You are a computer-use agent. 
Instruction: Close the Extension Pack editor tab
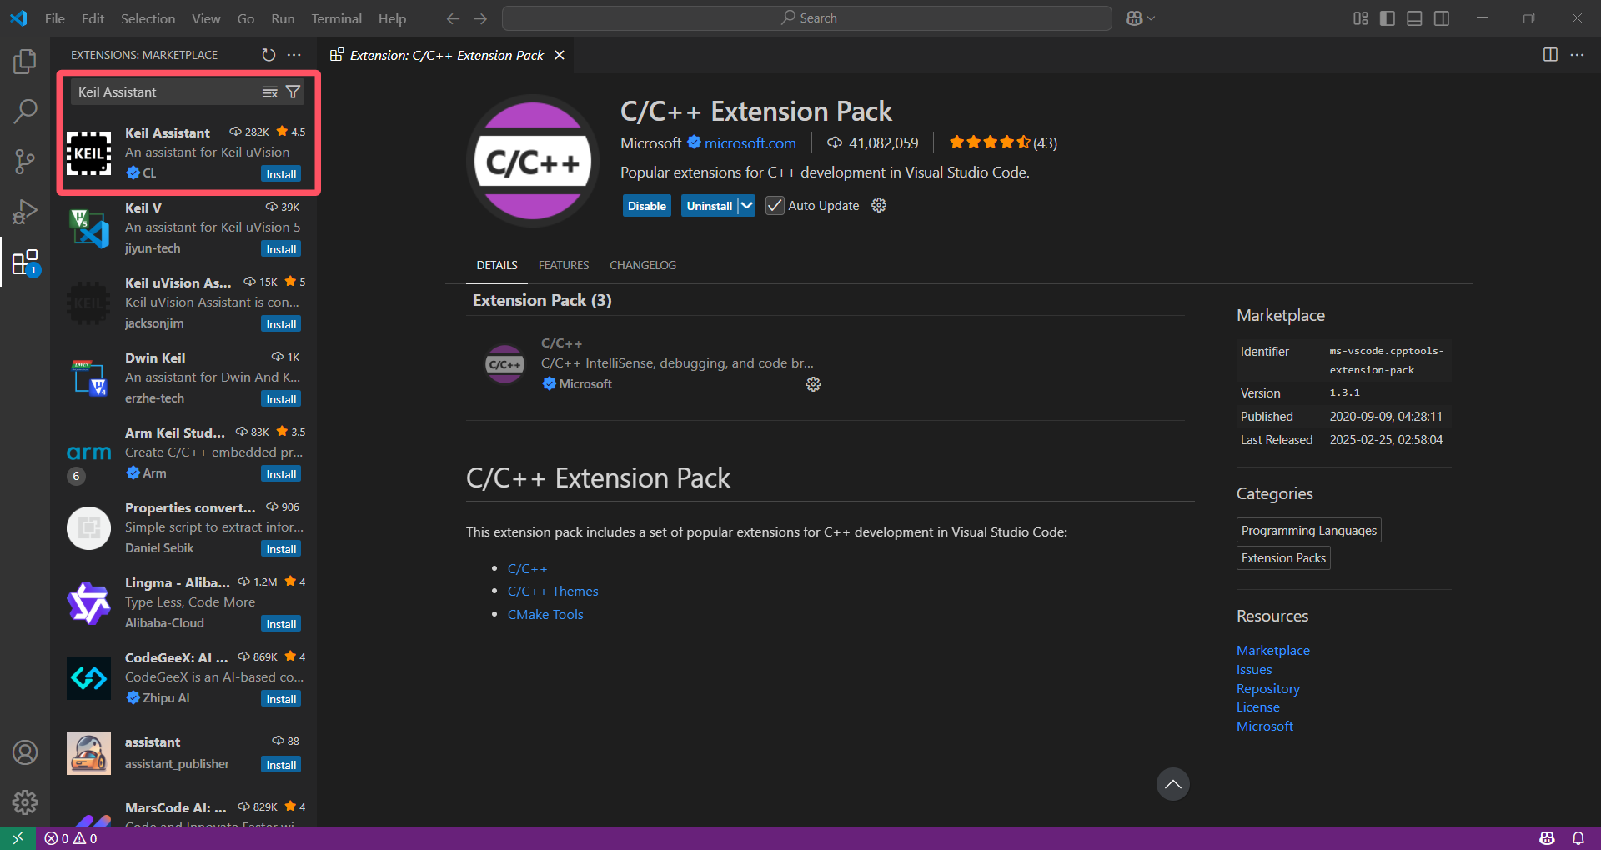point(560,55)
